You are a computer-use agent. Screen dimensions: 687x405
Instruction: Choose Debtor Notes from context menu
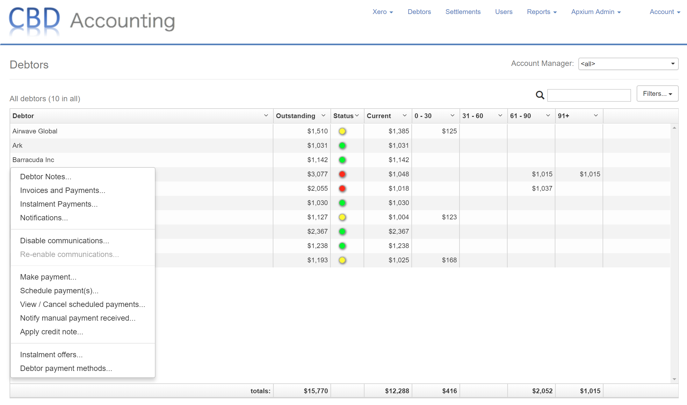pos(83,177)
